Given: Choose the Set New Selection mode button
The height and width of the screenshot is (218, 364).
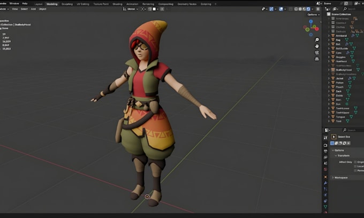Looking at the screenshot, I should click(332, 143).
